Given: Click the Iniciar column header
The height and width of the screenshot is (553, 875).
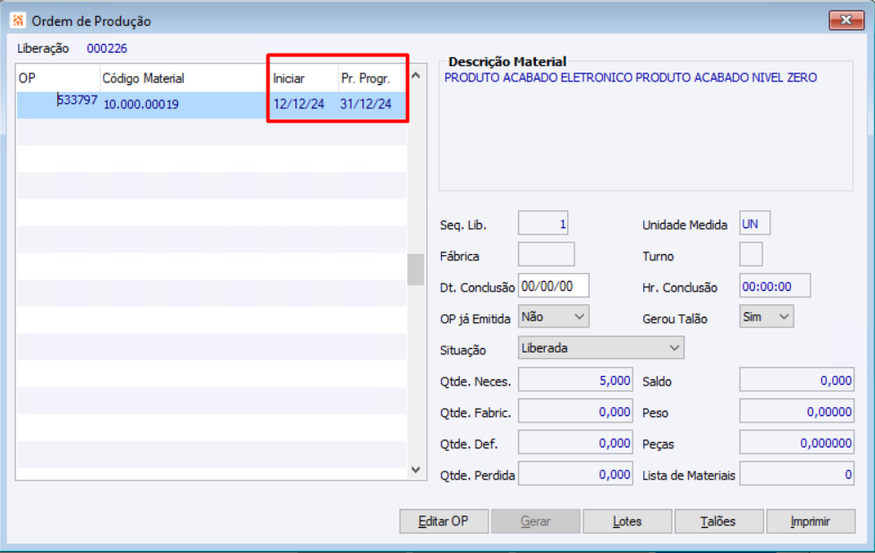Looking at the screenshot, I should pos(304,78).
